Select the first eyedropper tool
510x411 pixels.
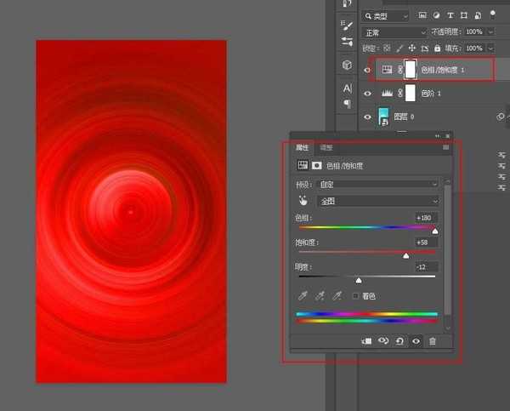click(303, 296)
